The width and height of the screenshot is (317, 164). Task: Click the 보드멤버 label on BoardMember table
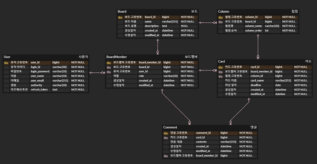(x=191, y=57)
